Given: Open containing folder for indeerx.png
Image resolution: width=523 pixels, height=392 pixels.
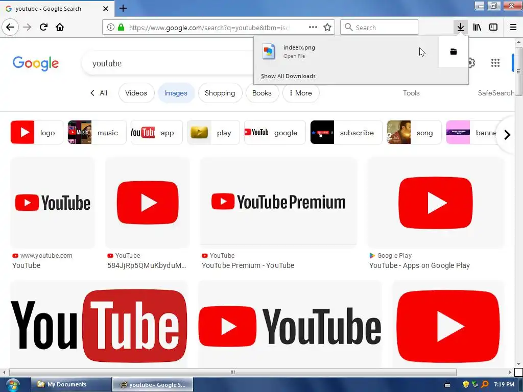Looking at the screenshot, I should [454, 52].
